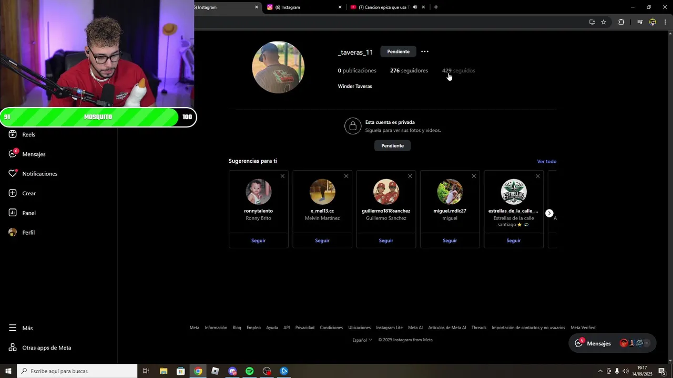Open the Chrome icon in the taskbar
The width and height of the screenshot is (673, 378).
pos(198,371)
